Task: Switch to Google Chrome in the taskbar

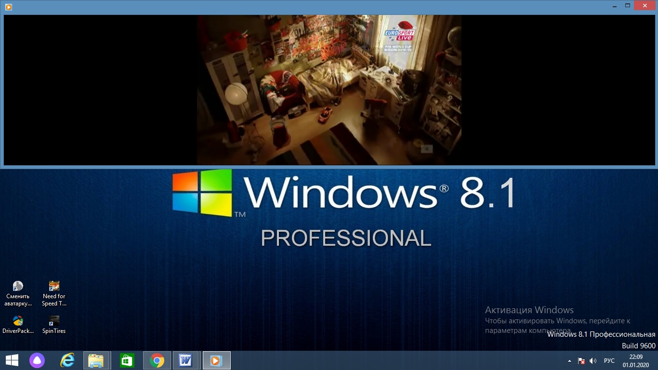Action: (x=157, y=360)
